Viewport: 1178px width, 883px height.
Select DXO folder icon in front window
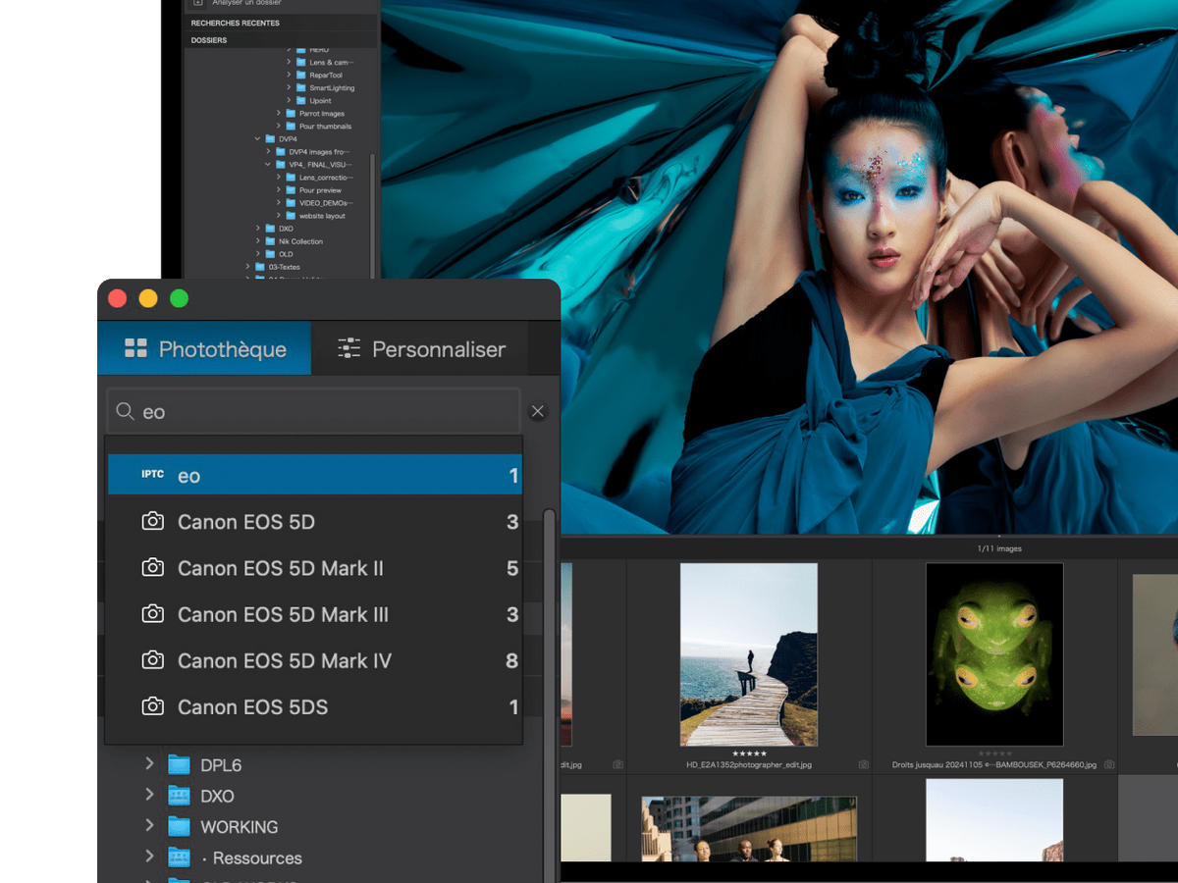(179, 796)
